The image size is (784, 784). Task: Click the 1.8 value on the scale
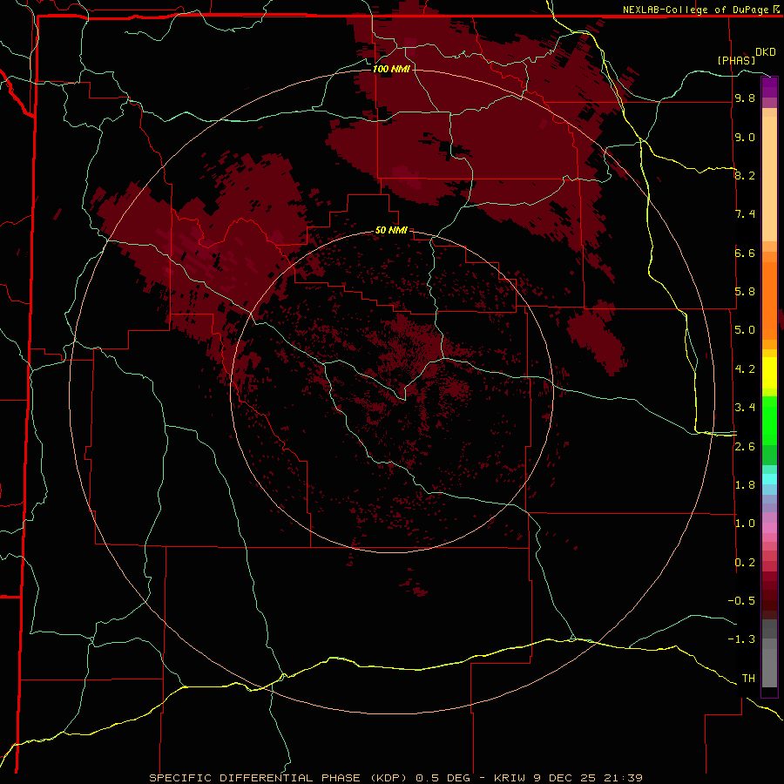coord(745,485)
